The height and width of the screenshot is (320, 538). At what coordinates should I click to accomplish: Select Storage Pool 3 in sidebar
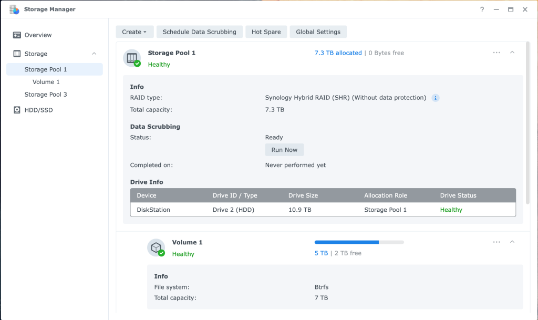tap(46, 95)
